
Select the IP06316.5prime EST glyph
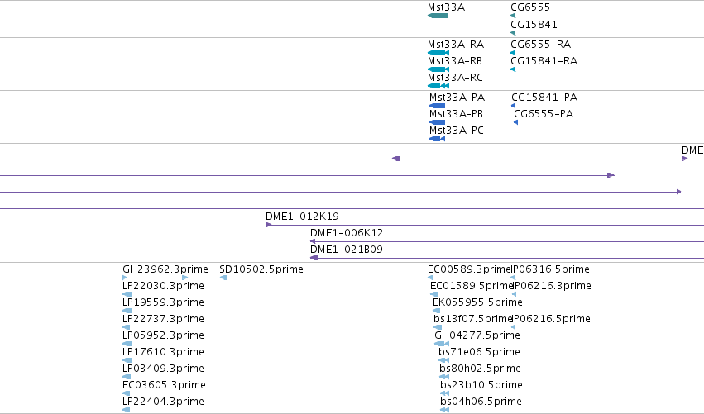(x=513, y=278)
